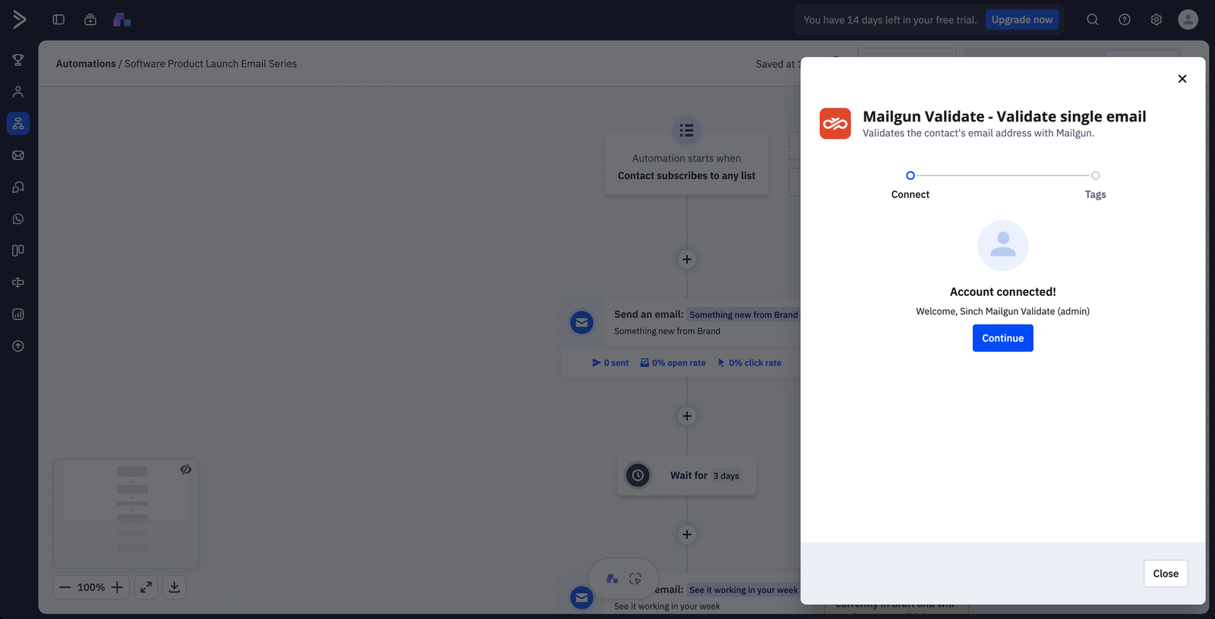This screenshot has height=619, width=1215.
Task: Open the settings gear in the top bar
Action: [1157, 20]
